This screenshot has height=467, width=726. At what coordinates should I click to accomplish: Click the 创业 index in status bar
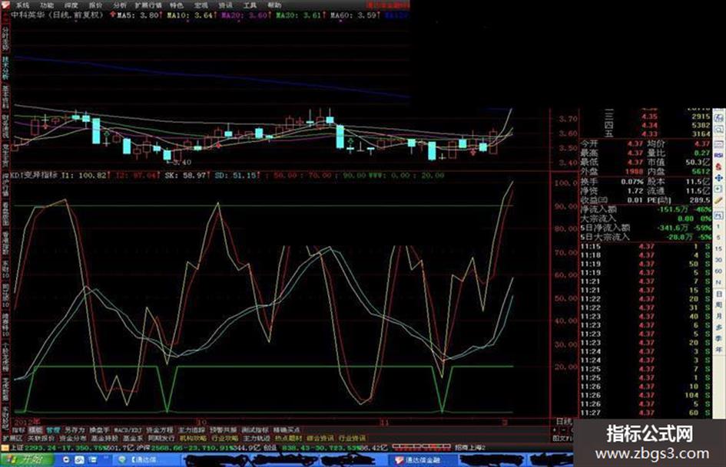(x=270, y=448)
